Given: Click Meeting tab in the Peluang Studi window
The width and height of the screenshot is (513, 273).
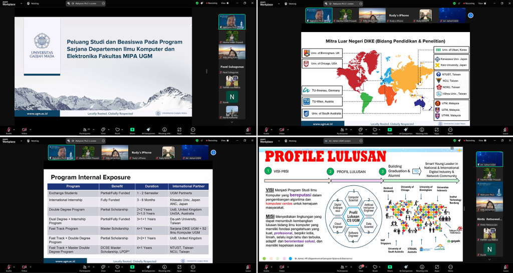Looking at the screenshot, I should tap(33, 4).
